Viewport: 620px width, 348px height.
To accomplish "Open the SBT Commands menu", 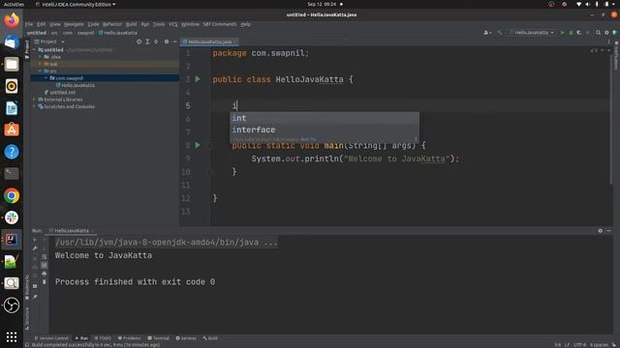I will click(x=220, y=24).
